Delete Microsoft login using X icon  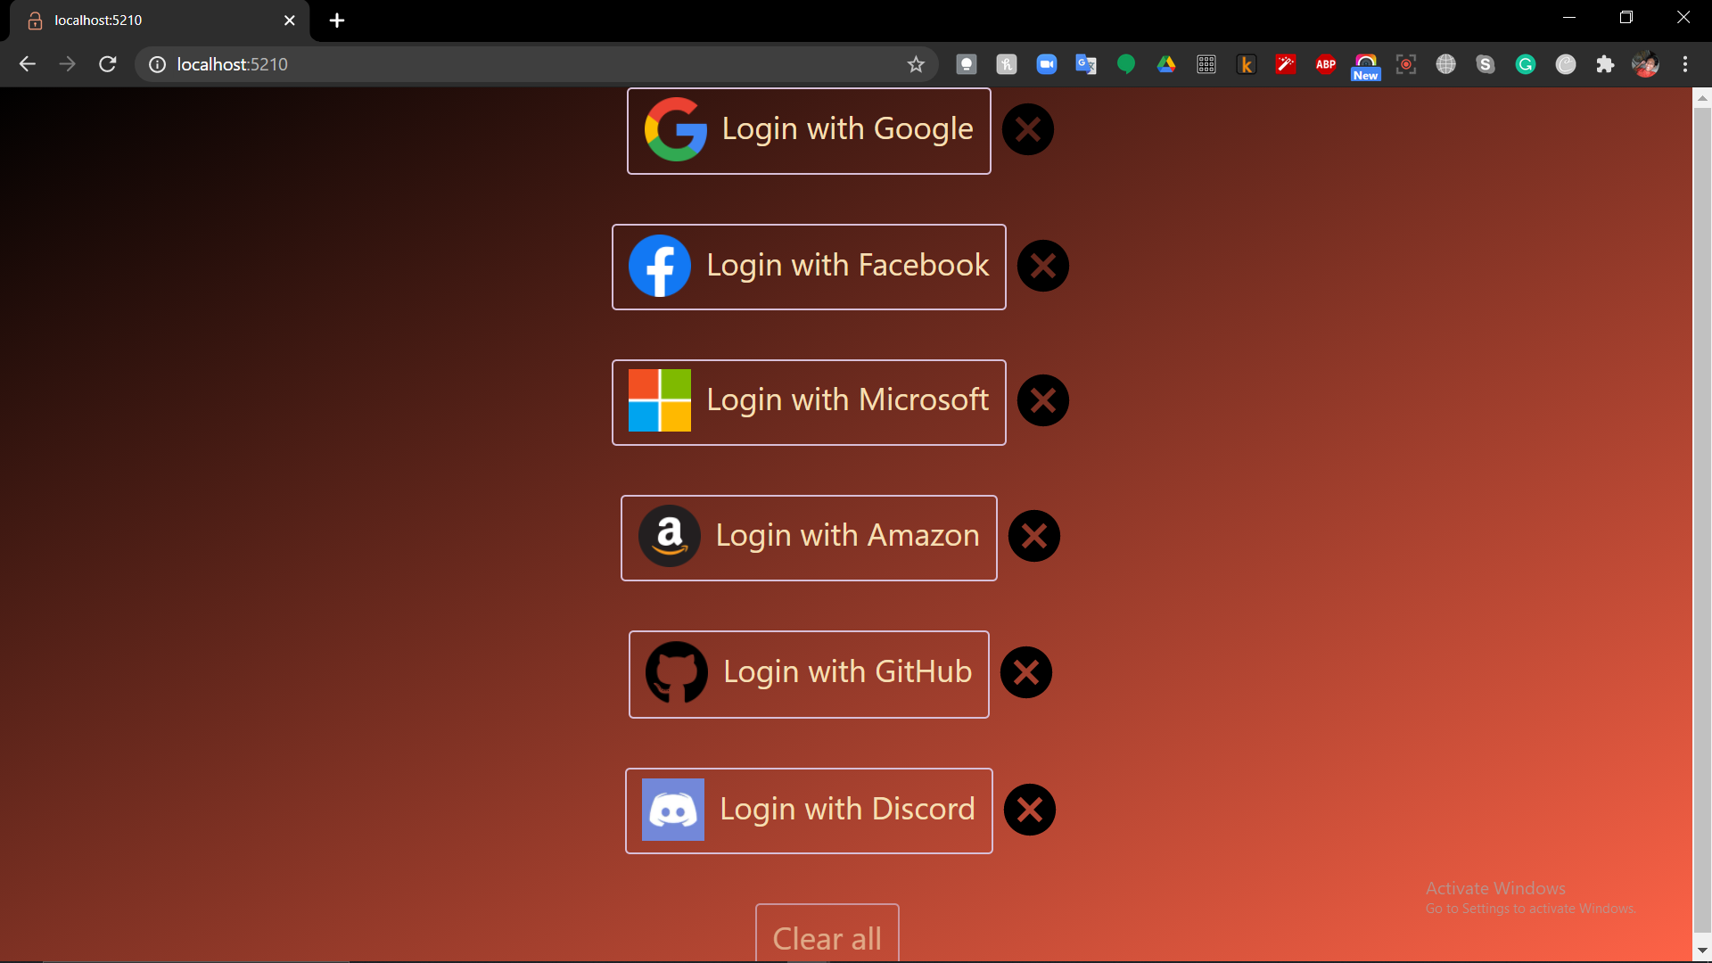coord(1042,401)
